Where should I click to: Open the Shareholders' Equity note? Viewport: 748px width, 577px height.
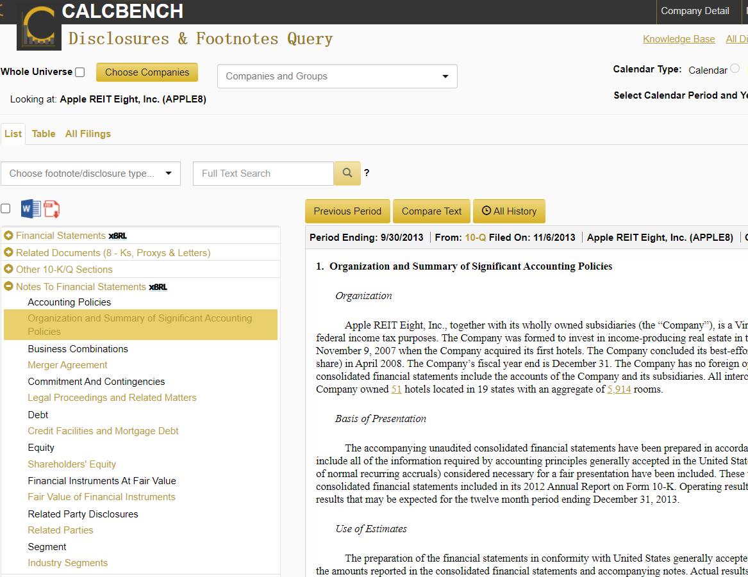click(72, 464)
